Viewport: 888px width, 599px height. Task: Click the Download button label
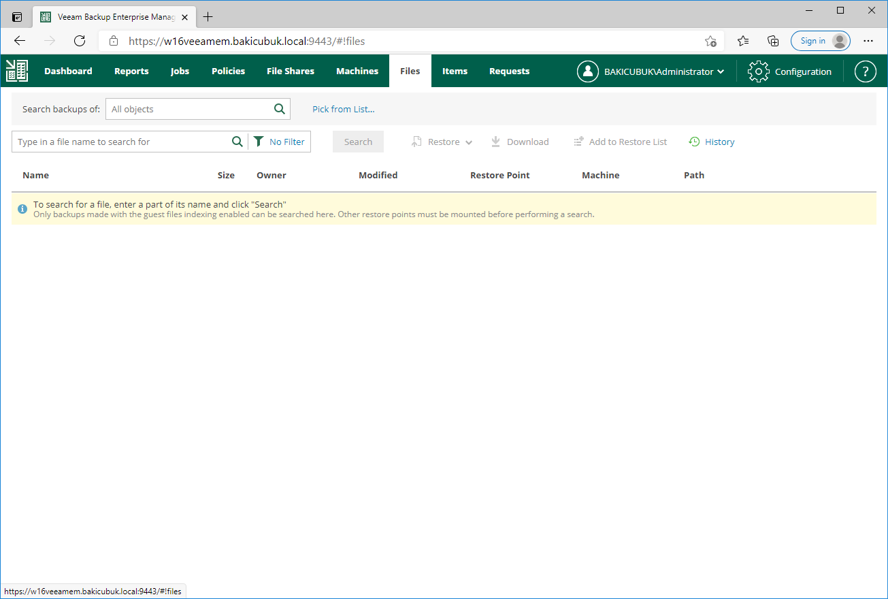[528, 142]
